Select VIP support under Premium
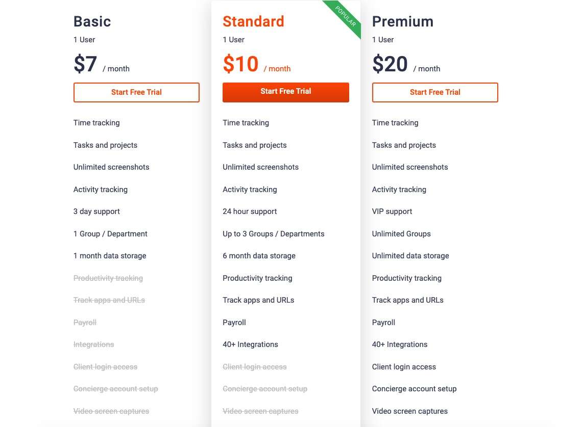 pyautogui.click(x=392, y=211)
